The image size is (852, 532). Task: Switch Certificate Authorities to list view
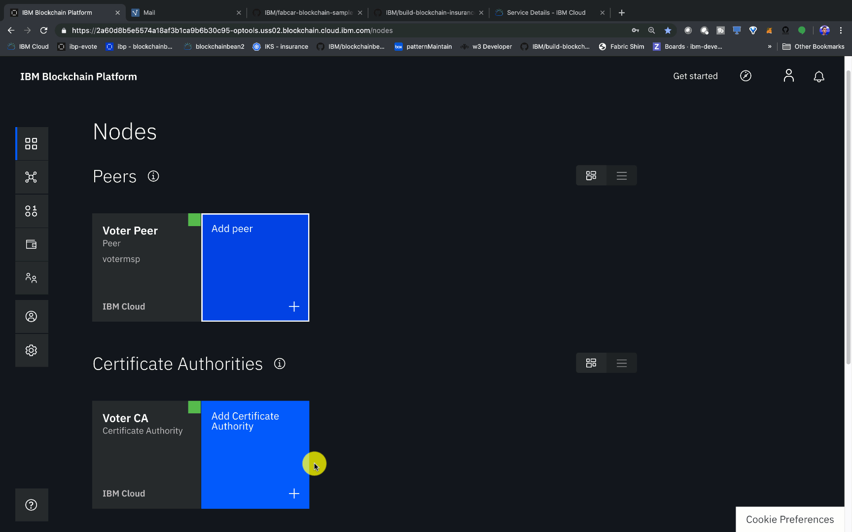pos(622,363)
